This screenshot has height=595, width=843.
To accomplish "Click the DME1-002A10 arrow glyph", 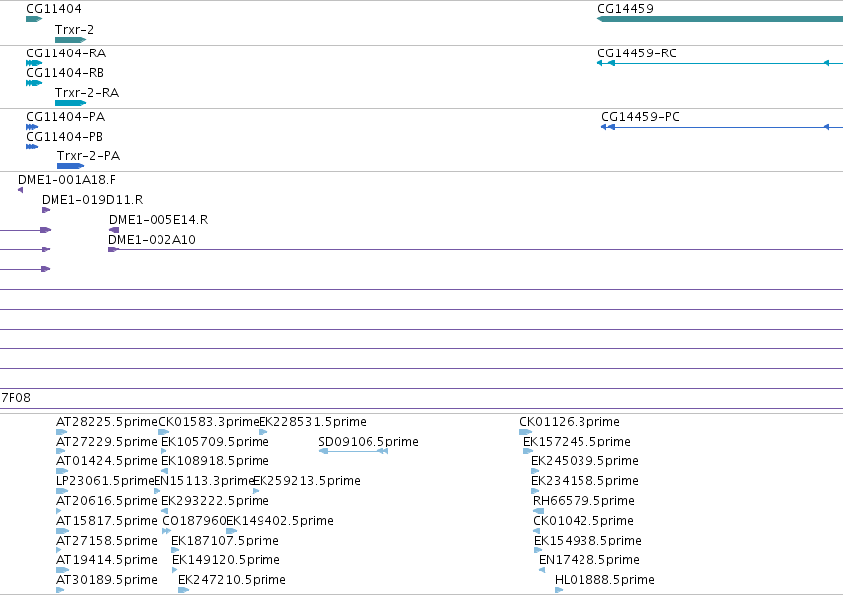I will 113,249.
